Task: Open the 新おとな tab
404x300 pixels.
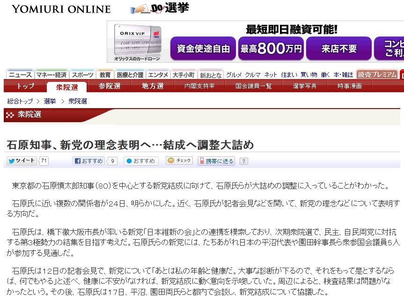Action: click(x=211, y=75)
